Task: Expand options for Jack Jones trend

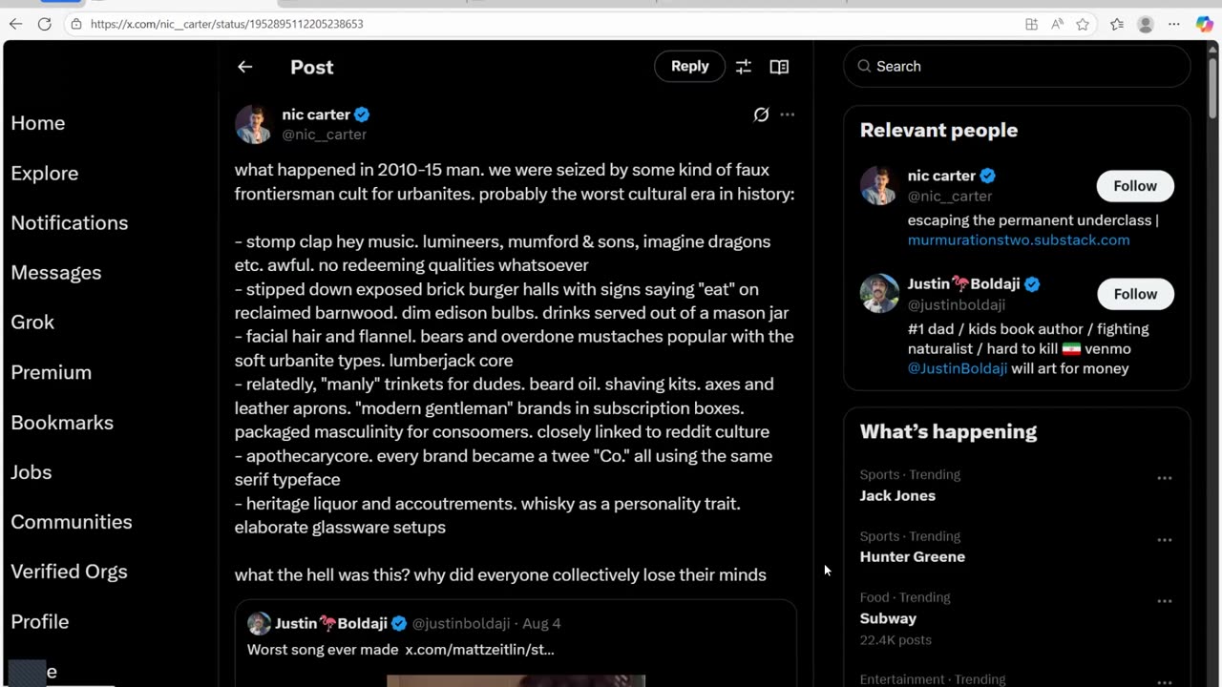Action: click(1164, 478)
